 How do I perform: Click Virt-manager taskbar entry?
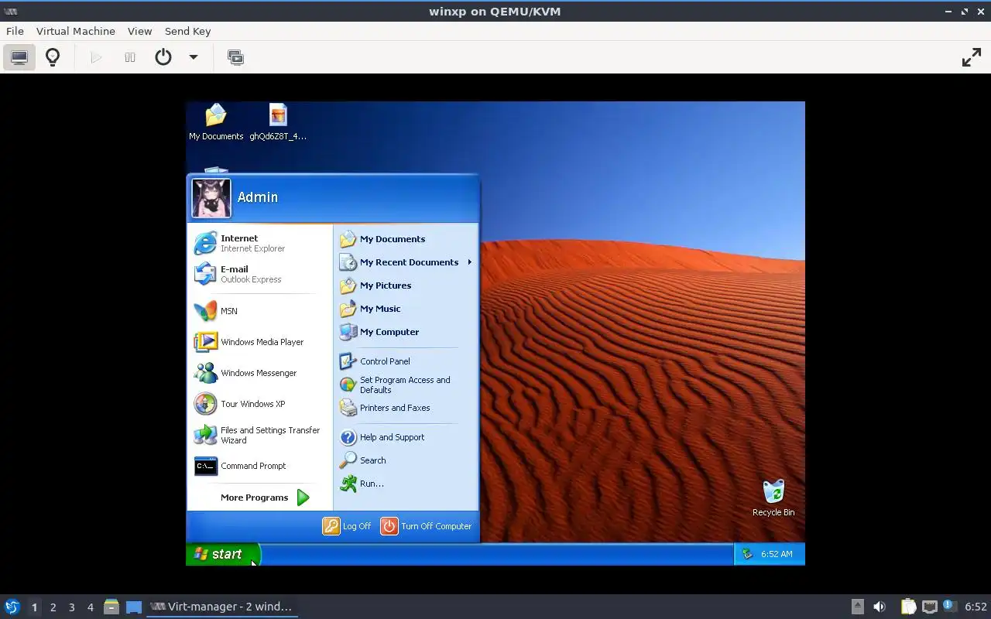[221, 607]
